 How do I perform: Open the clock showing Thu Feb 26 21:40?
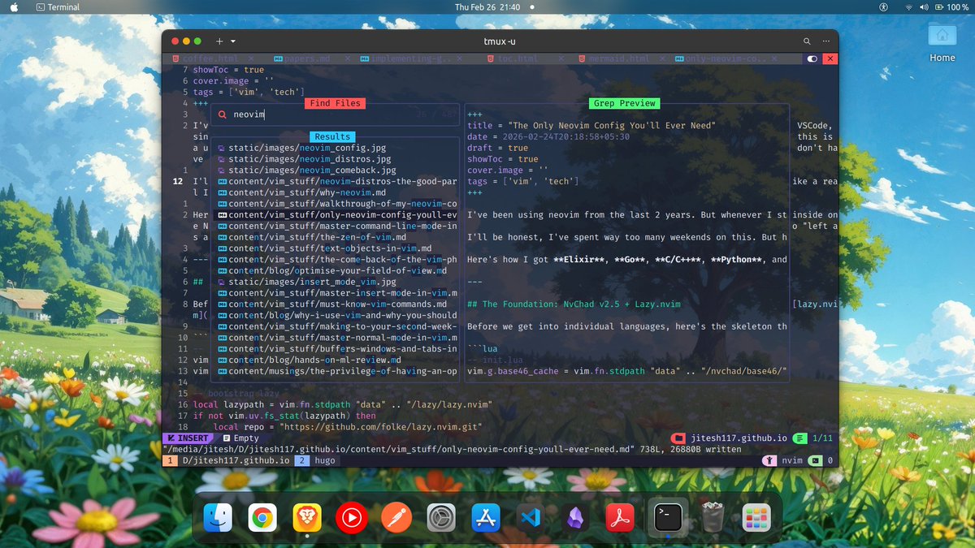tap(487, 7)
